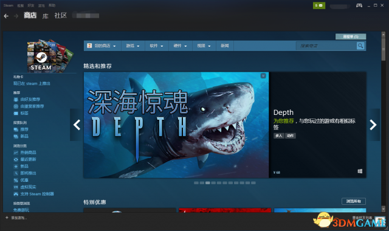Expand the 游戏 store dropdown
Viewport: 389px width, 231px height.
pos(133,46)
